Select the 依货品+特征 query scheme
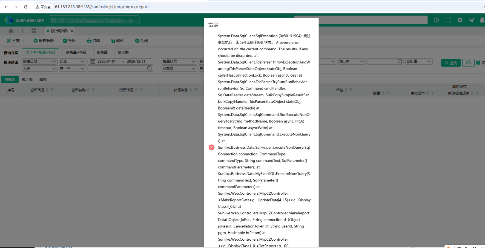The image size is (485, 248). click(76, 52)
